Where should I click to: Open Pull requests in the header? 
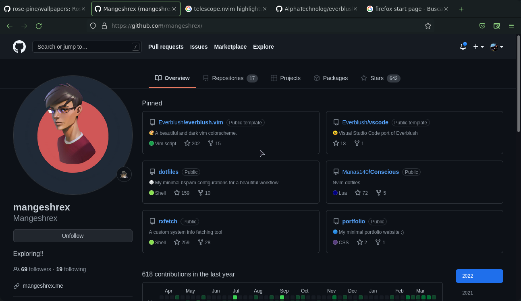click(x=166, y=47)
